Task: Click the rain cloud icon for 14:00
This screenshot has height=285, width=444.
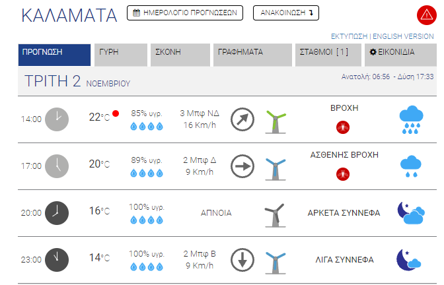Action: coord(411,119)
